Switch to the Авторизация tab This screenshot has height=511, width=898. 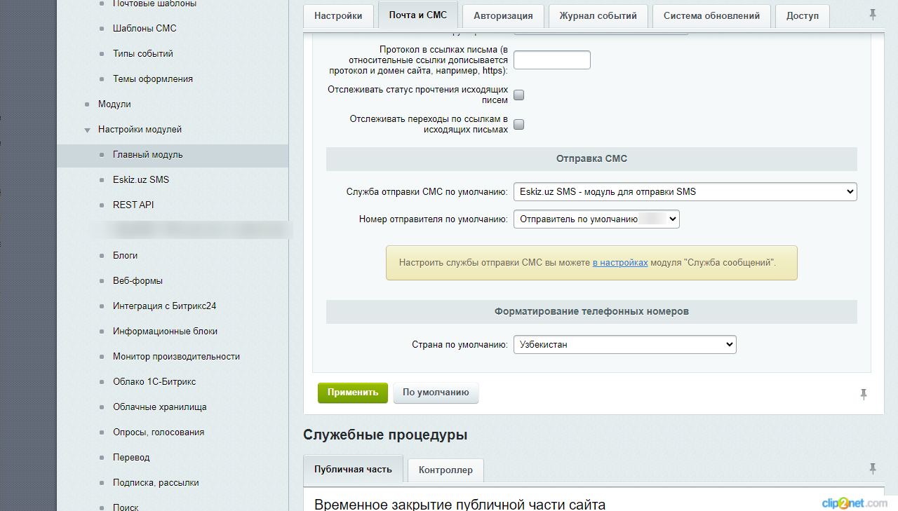503,15
